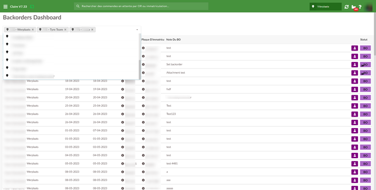Remove the third blurred location tag
Screen dimensions: 376x190
[92, 30]
